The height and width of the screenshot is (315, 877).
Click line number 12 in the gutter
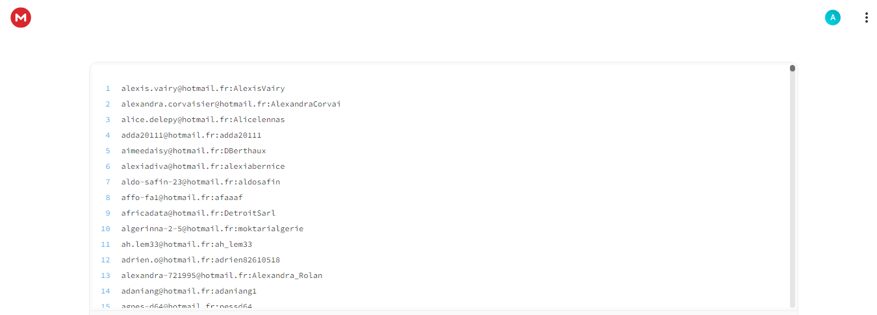[105, 260]
